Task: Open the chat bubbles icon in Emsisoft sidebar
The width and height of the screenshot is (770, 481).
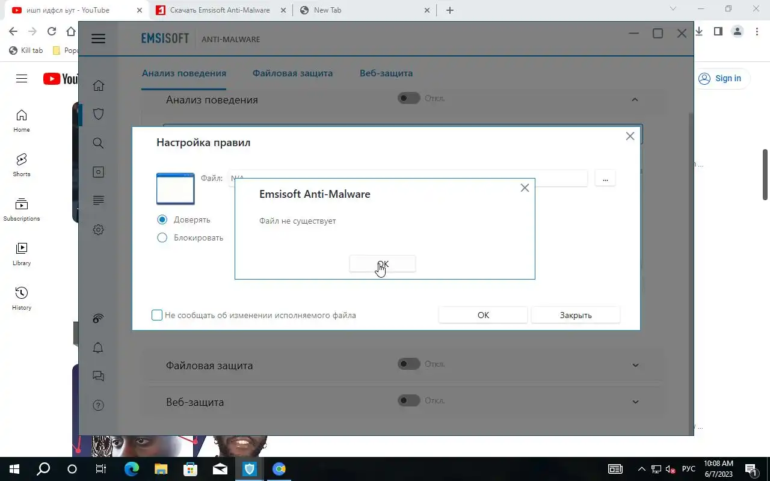Action: (99, 376)
